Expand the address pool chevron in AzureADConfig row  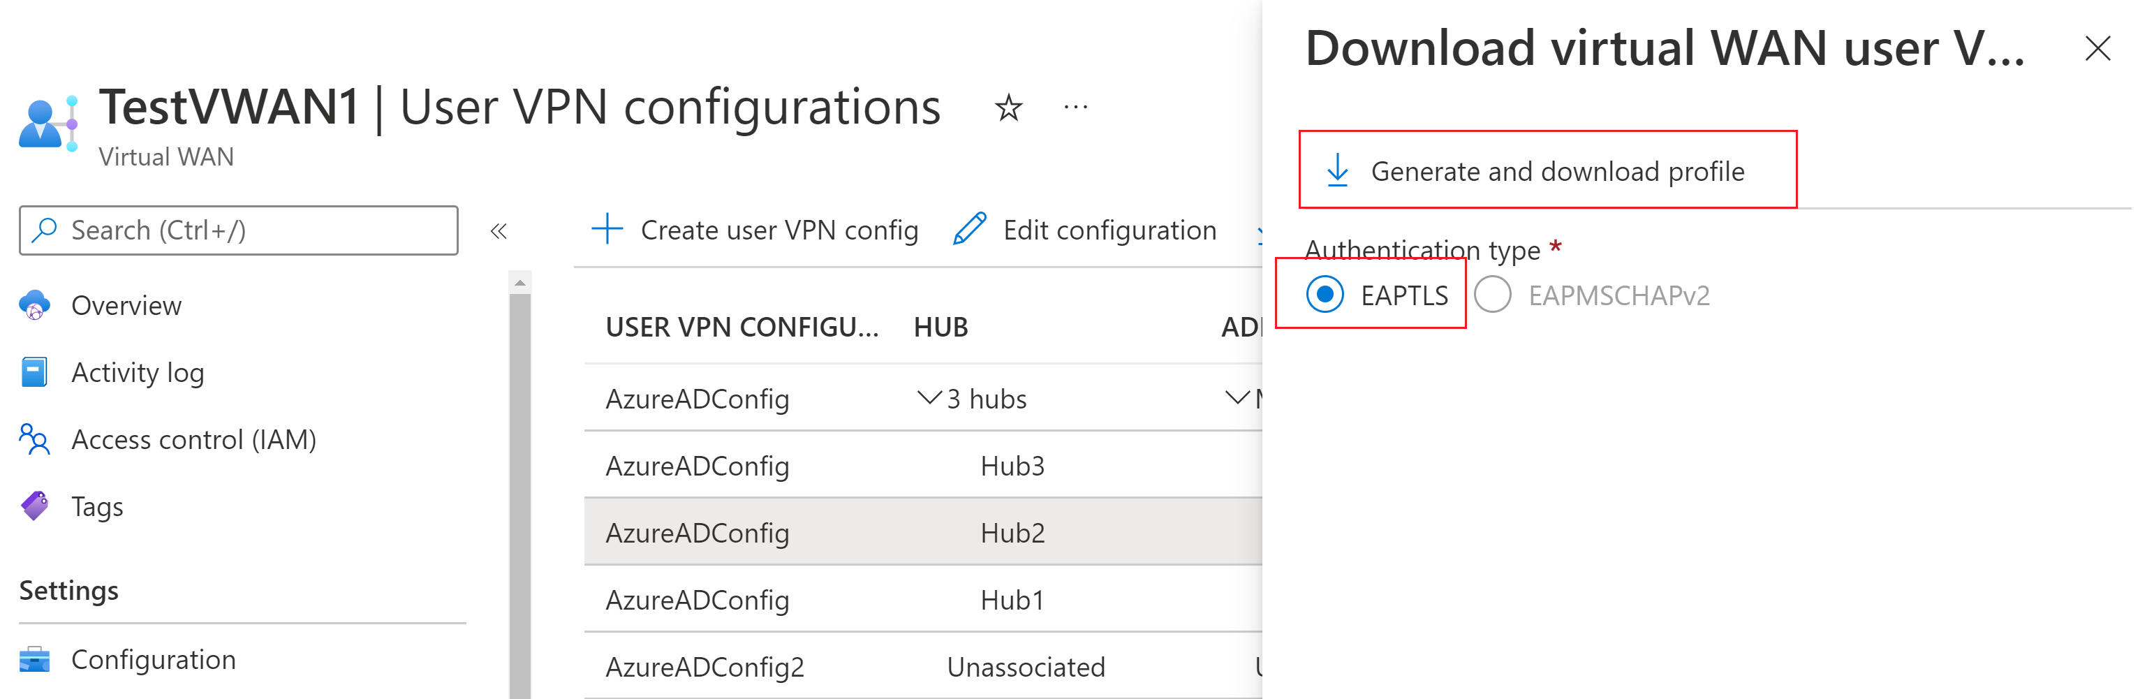[1237, 398]
